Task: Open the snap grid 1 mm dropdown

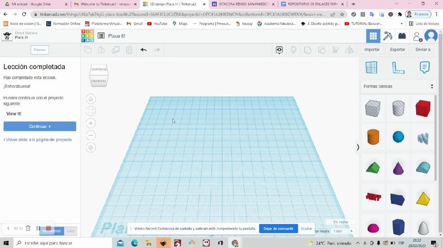Action: [x=343, y=231]
